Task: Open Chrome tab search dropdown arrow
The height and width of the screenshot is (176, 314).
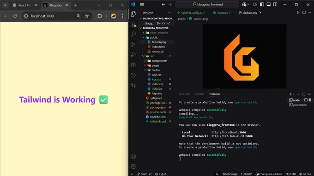Action: pos(5,5)
